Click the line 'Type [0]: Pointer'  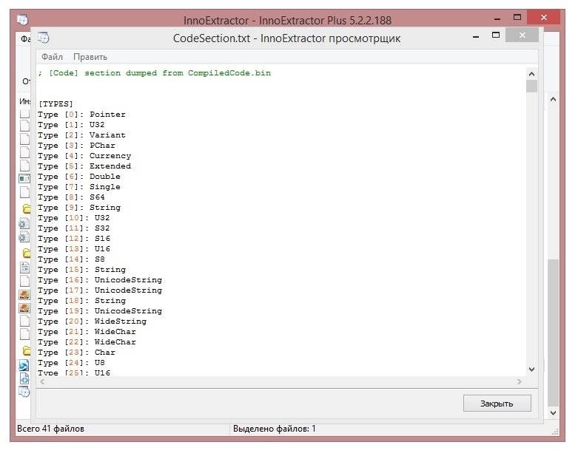(x=81, y=114)
